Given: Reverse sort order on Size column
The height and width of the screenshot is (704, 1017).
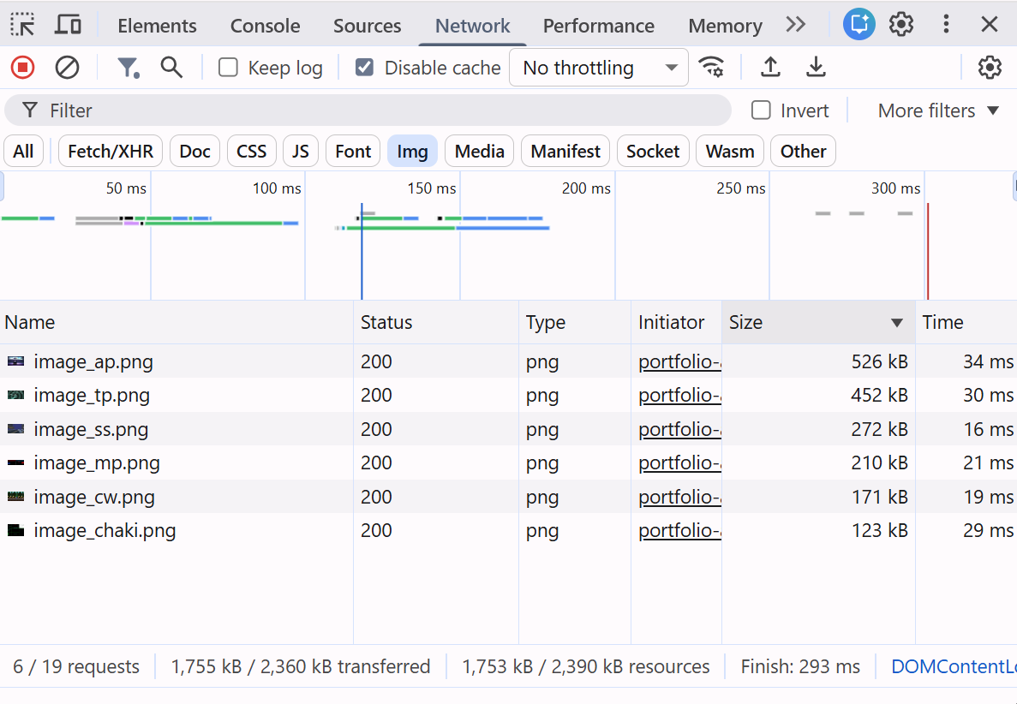Looking at the screenshot, I should pos(818,322).
